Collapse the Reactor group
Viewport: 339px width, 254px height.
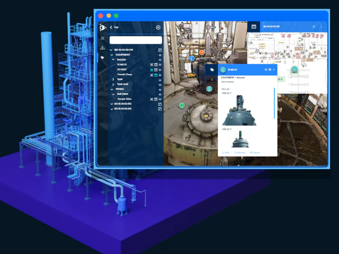113,60
